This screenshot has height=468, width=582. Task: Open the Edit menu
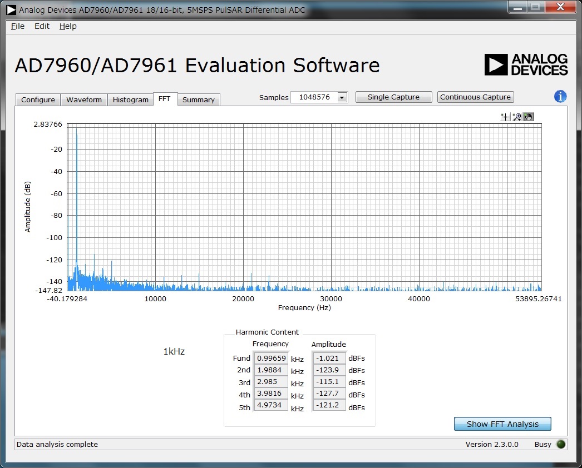pyautogui.click(x=42, y=26)
